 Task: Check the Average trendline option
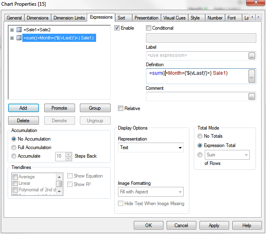click(15, 177)
